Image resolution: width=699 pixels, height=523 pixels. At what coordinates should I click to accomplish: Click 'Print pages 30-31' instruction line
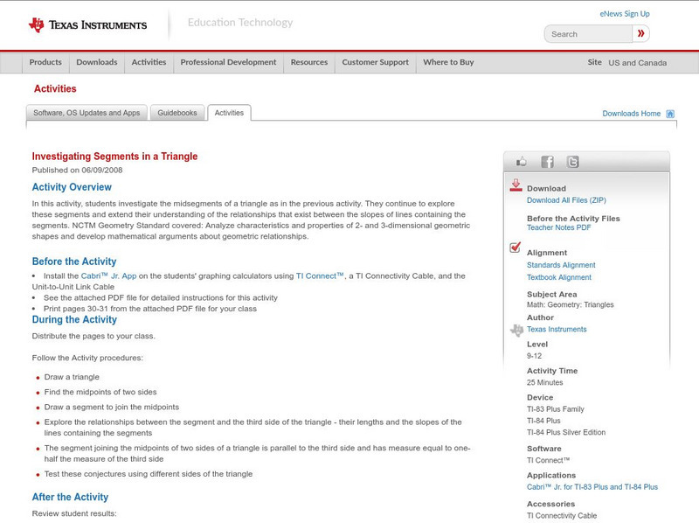(149, 309)
